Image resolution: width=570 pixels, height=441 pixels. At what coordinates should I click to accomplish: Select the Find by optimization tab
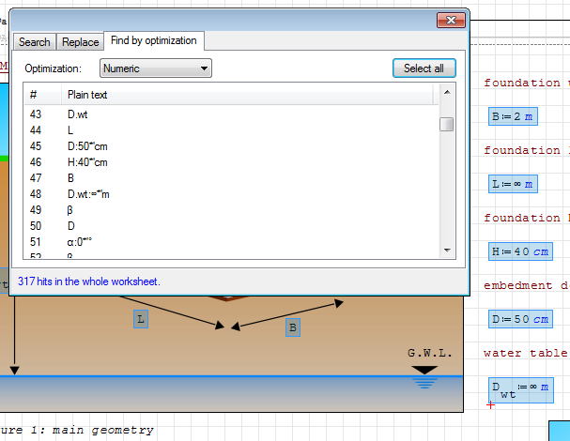coord(153,41)
